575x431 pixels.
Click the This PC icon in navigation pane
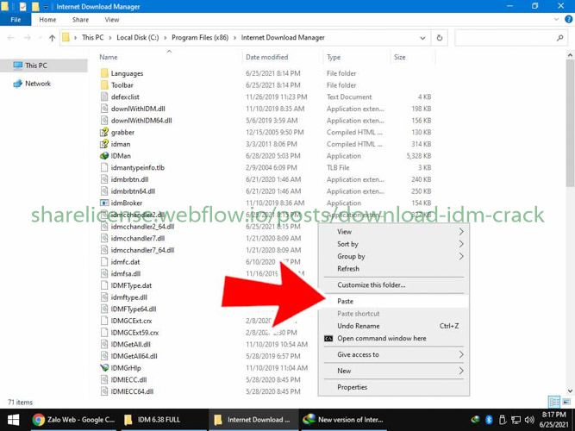(x=17, y=66)
